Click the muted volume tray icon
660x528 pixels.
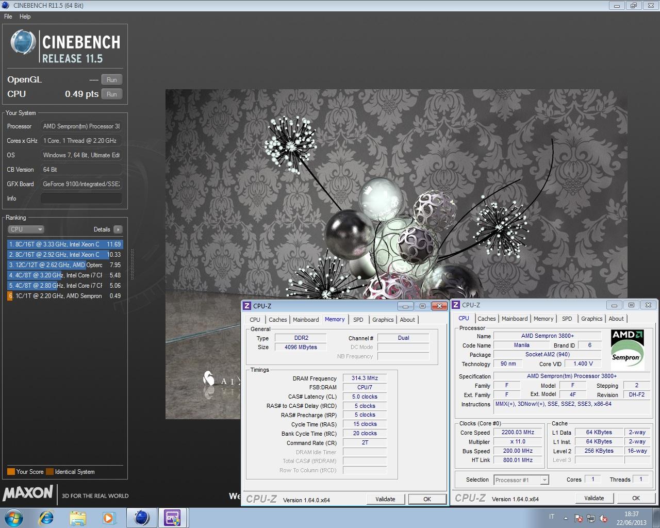pos(603,518)
